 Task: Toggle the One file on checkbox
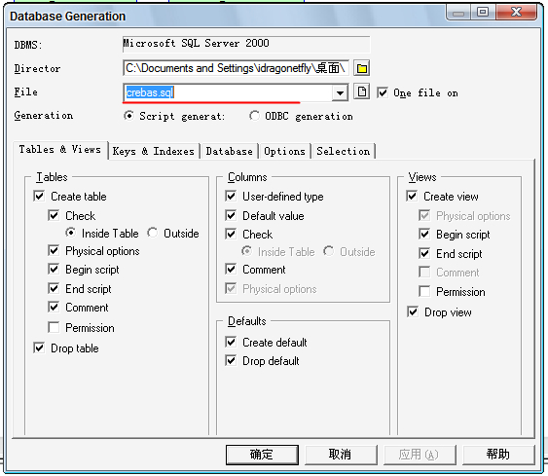[x=383, y=93]
